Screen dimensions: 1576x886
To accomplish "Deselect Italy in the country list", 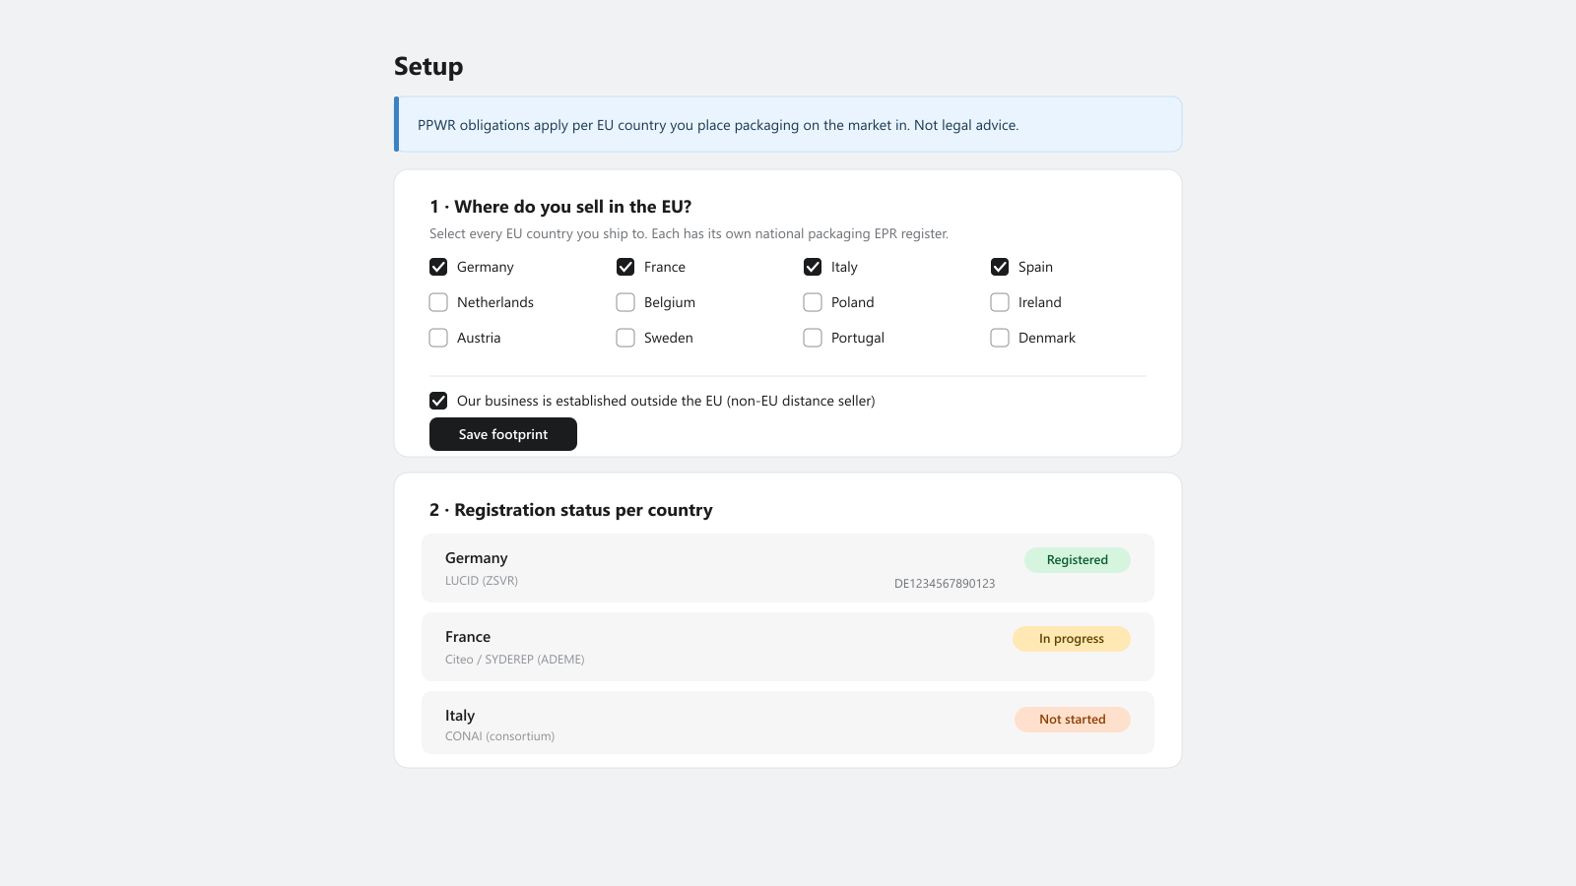I will click(813, 267).
